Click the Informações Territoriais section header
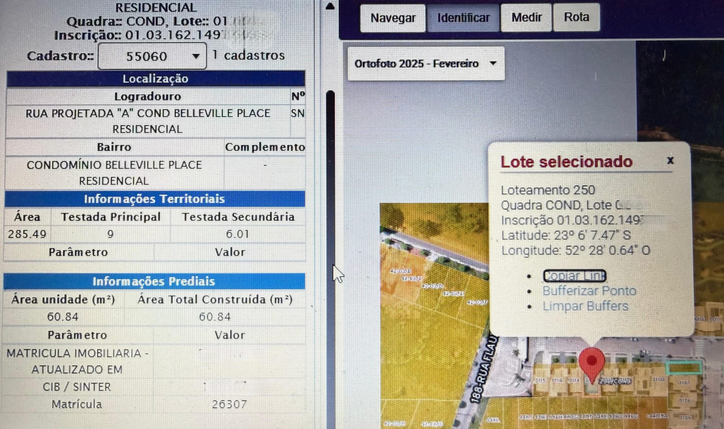 click(154, 199)
